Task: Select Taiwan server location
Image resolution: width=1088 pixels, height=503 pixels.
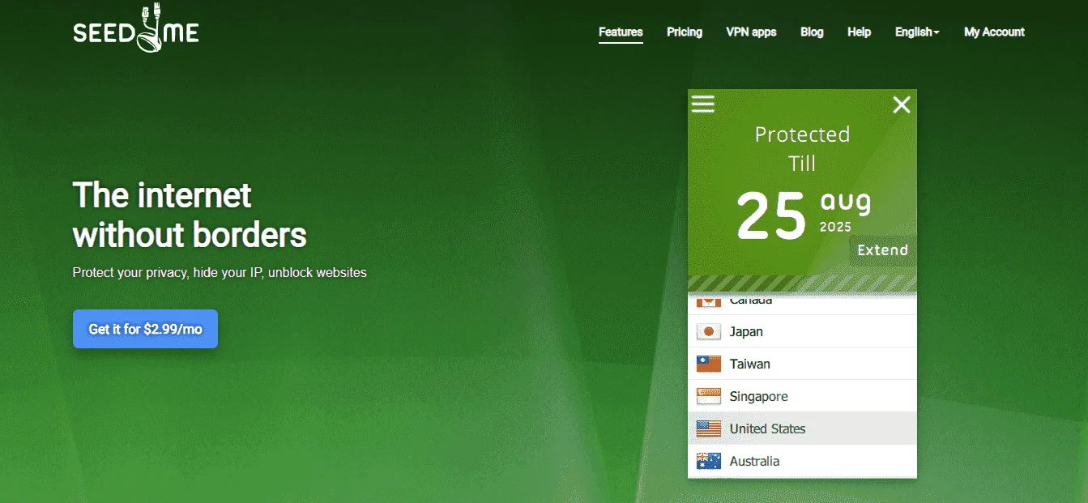Action: (x=802, y=364)
